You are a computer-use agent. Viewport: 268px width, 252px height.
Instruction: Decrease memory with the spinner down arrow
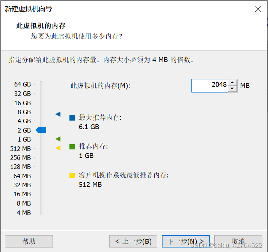click(x=232, y=89)
